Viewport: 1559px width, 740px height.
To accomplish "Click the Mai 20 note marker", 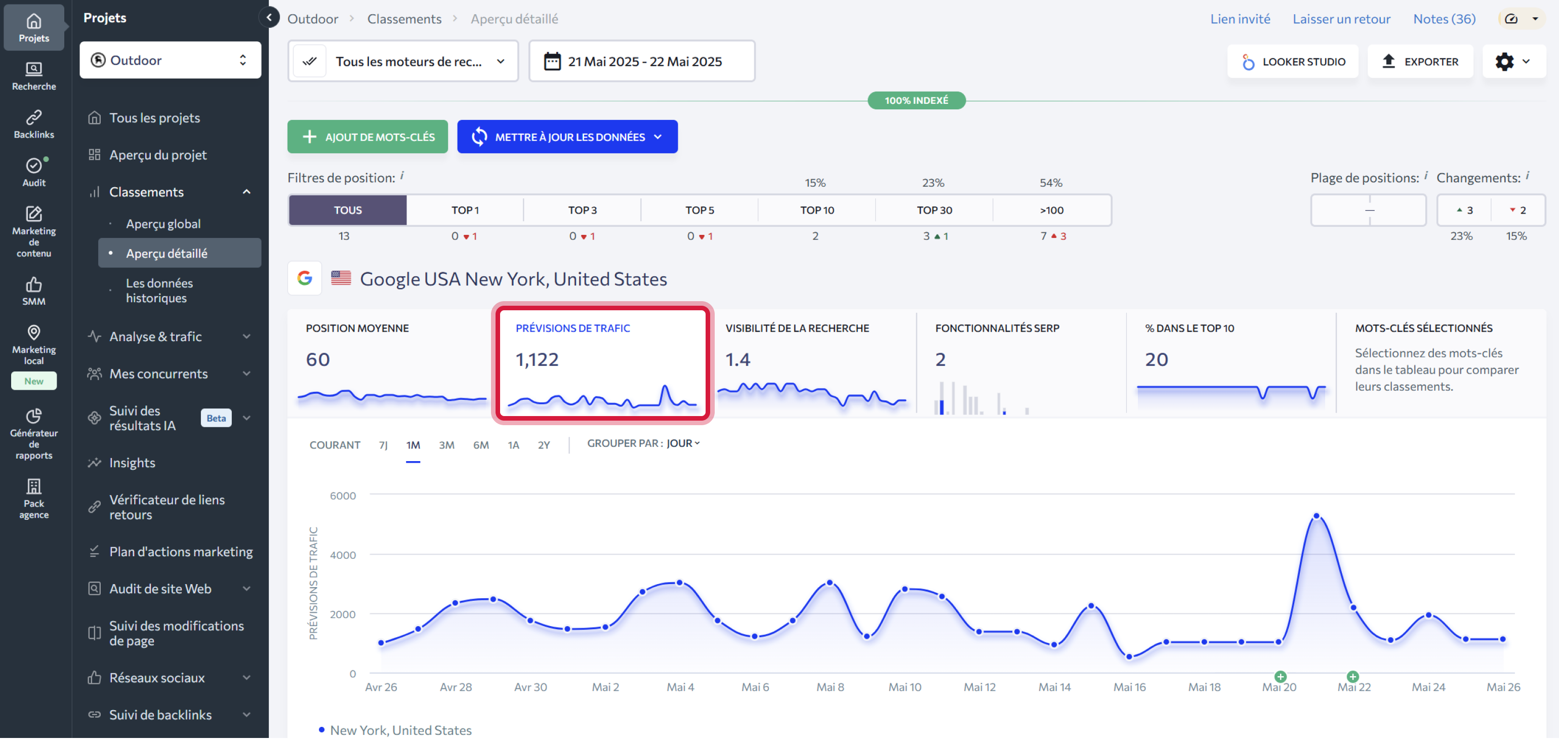I will coord(1281,678).
